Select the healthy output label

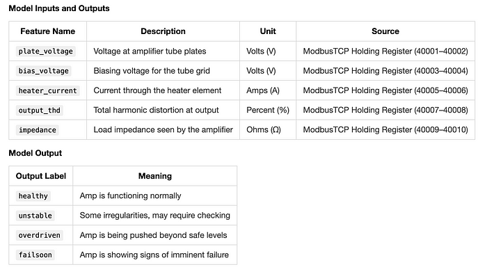click(33, 196)
